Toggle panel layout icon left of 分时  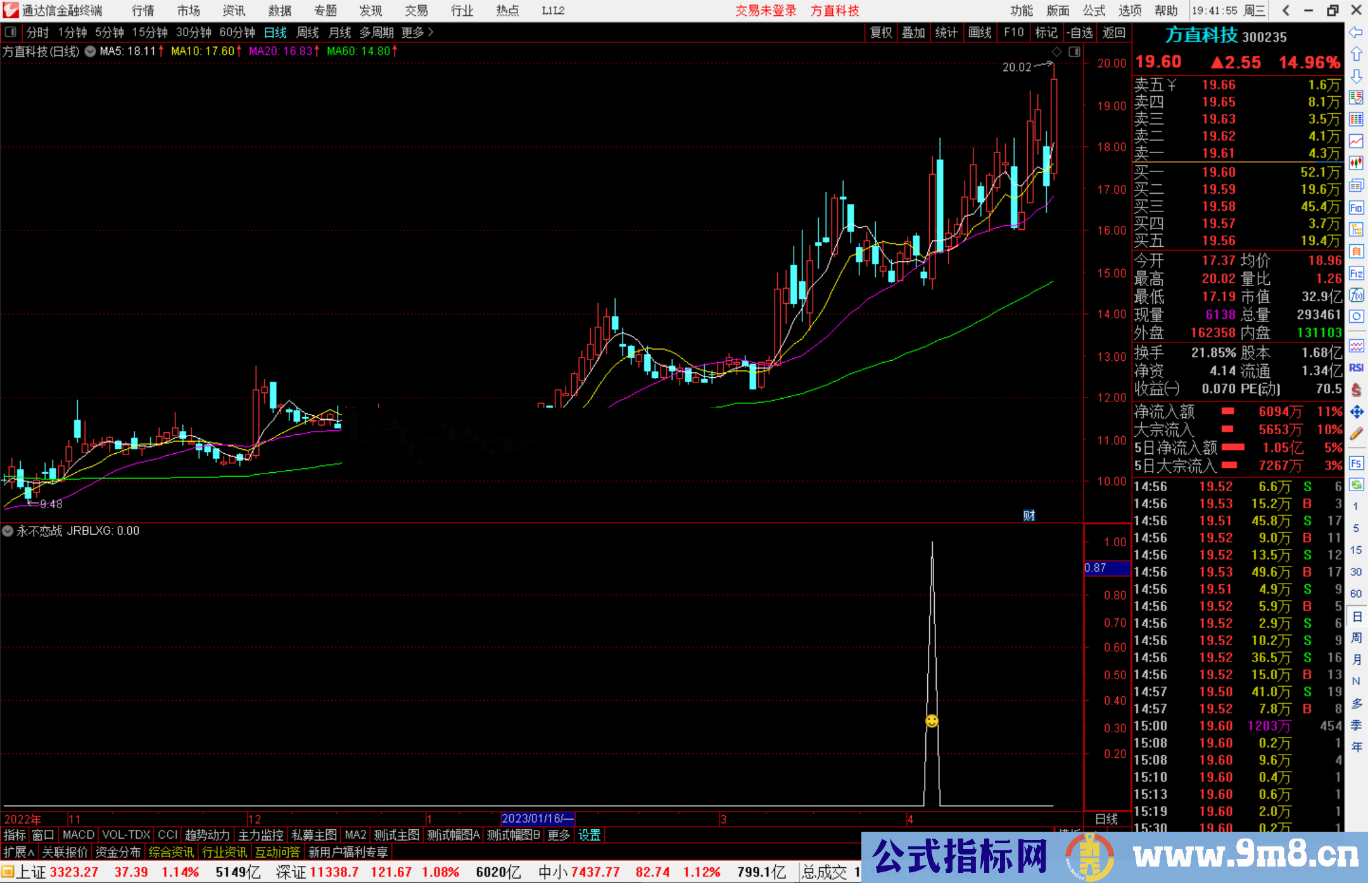11,32
